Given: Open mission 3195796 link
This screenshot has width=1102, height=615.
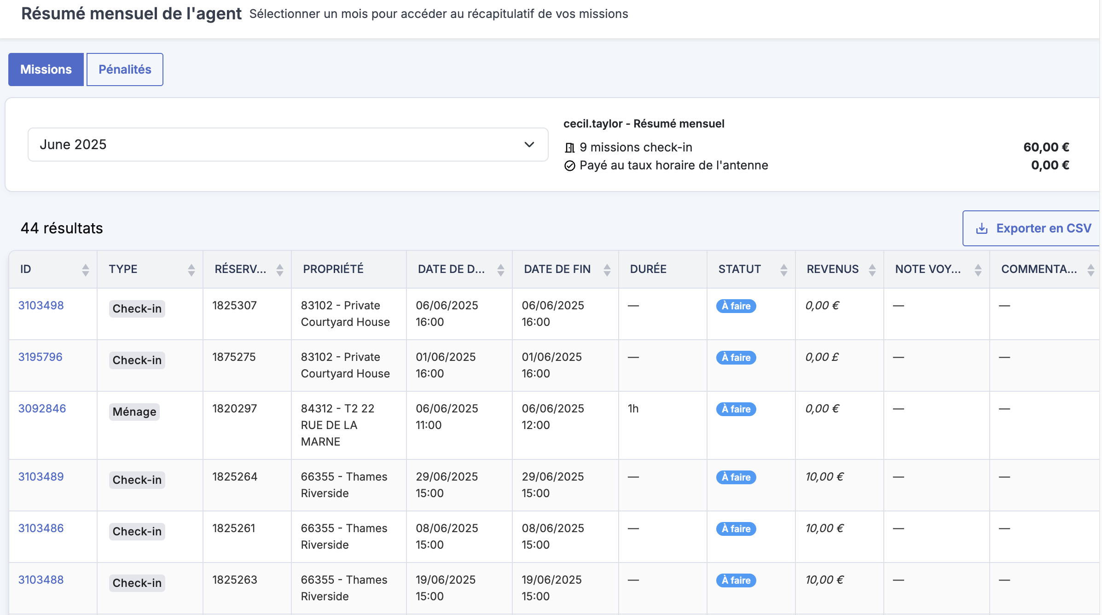Looking at the screenshot, I should 40,357.
